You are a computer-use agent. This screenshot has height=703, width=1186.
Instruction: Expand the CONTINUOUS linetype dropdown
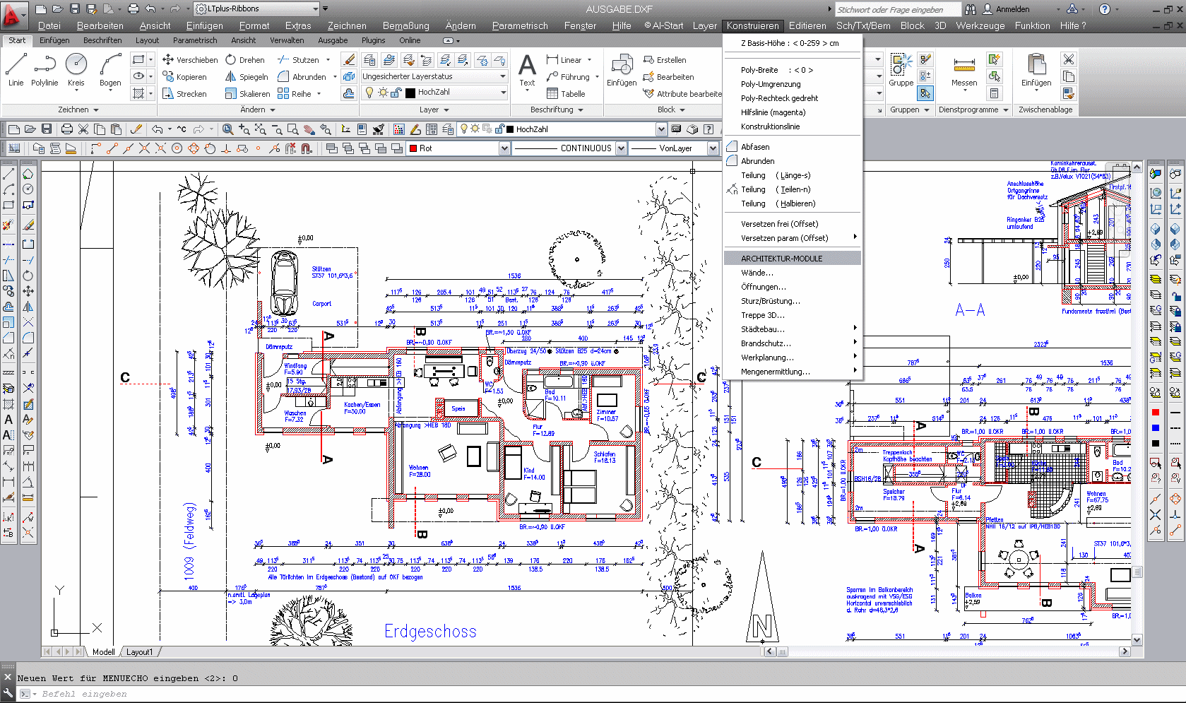(x=621, y=148)
